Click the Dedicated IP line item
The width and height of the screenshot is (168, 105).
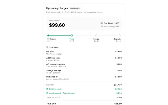tap(84, 78)
